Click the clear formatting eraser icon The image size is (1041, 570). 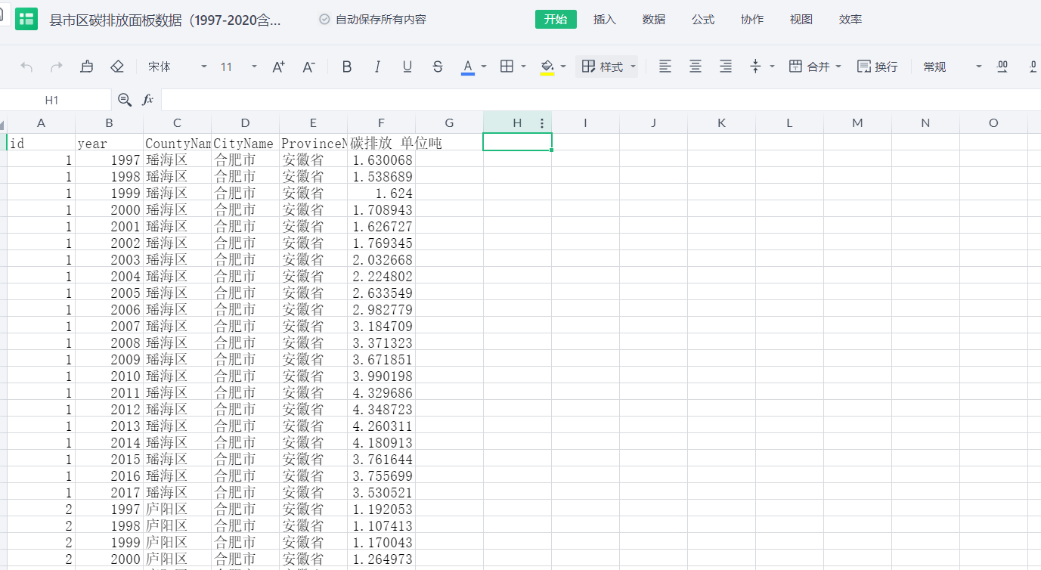117,67
